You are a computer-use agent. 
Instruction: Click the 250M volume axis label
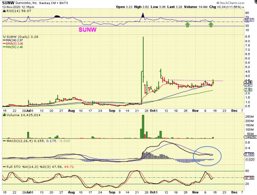coord(249,117)
